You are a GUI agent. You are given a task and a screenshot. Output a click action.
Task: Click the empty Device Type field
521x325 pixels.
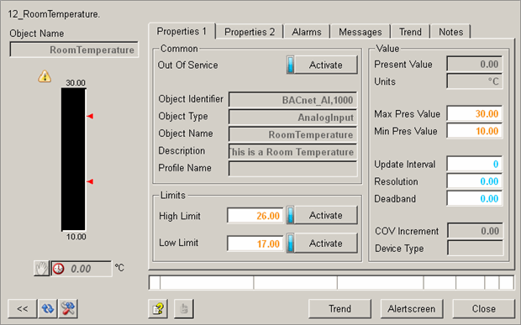[475, 248]
